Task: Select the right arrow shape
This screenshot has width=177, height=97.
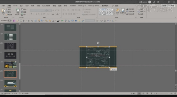Action: tap(112, 12)
